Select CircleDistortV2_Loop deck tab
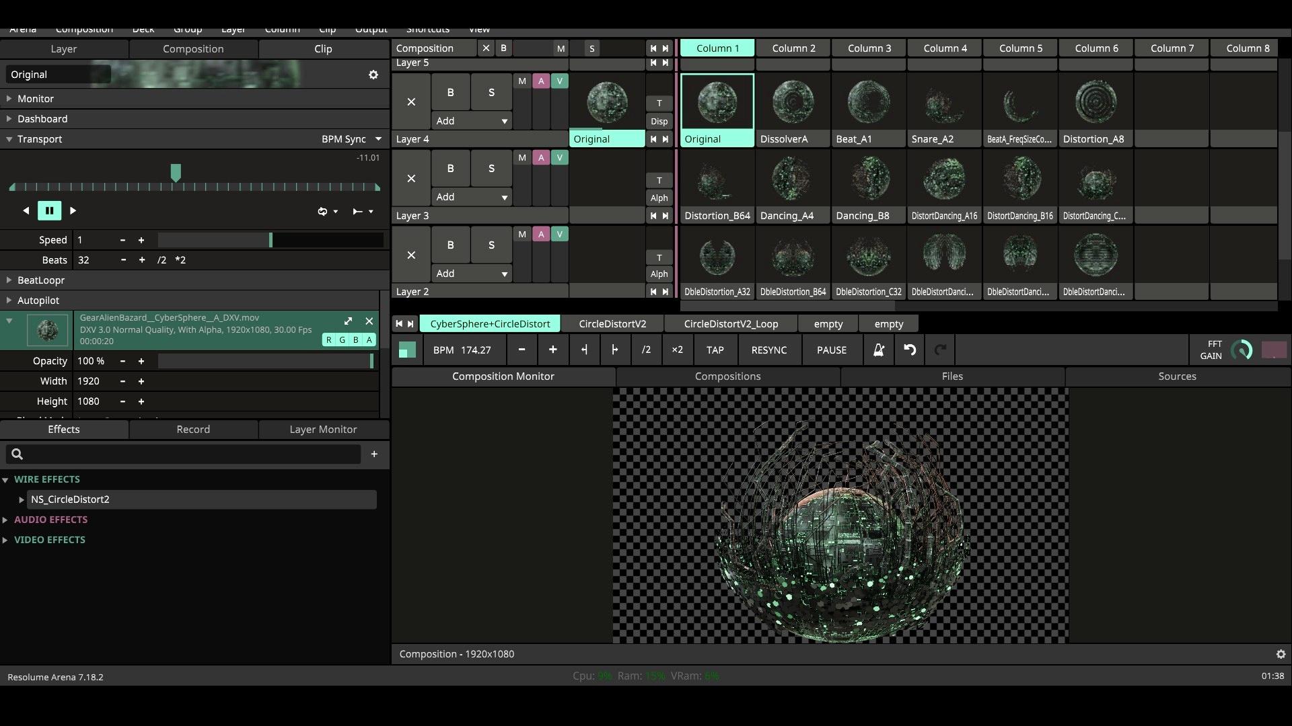Viewport: 1292px width, 726px height. [x=731, y=324]
